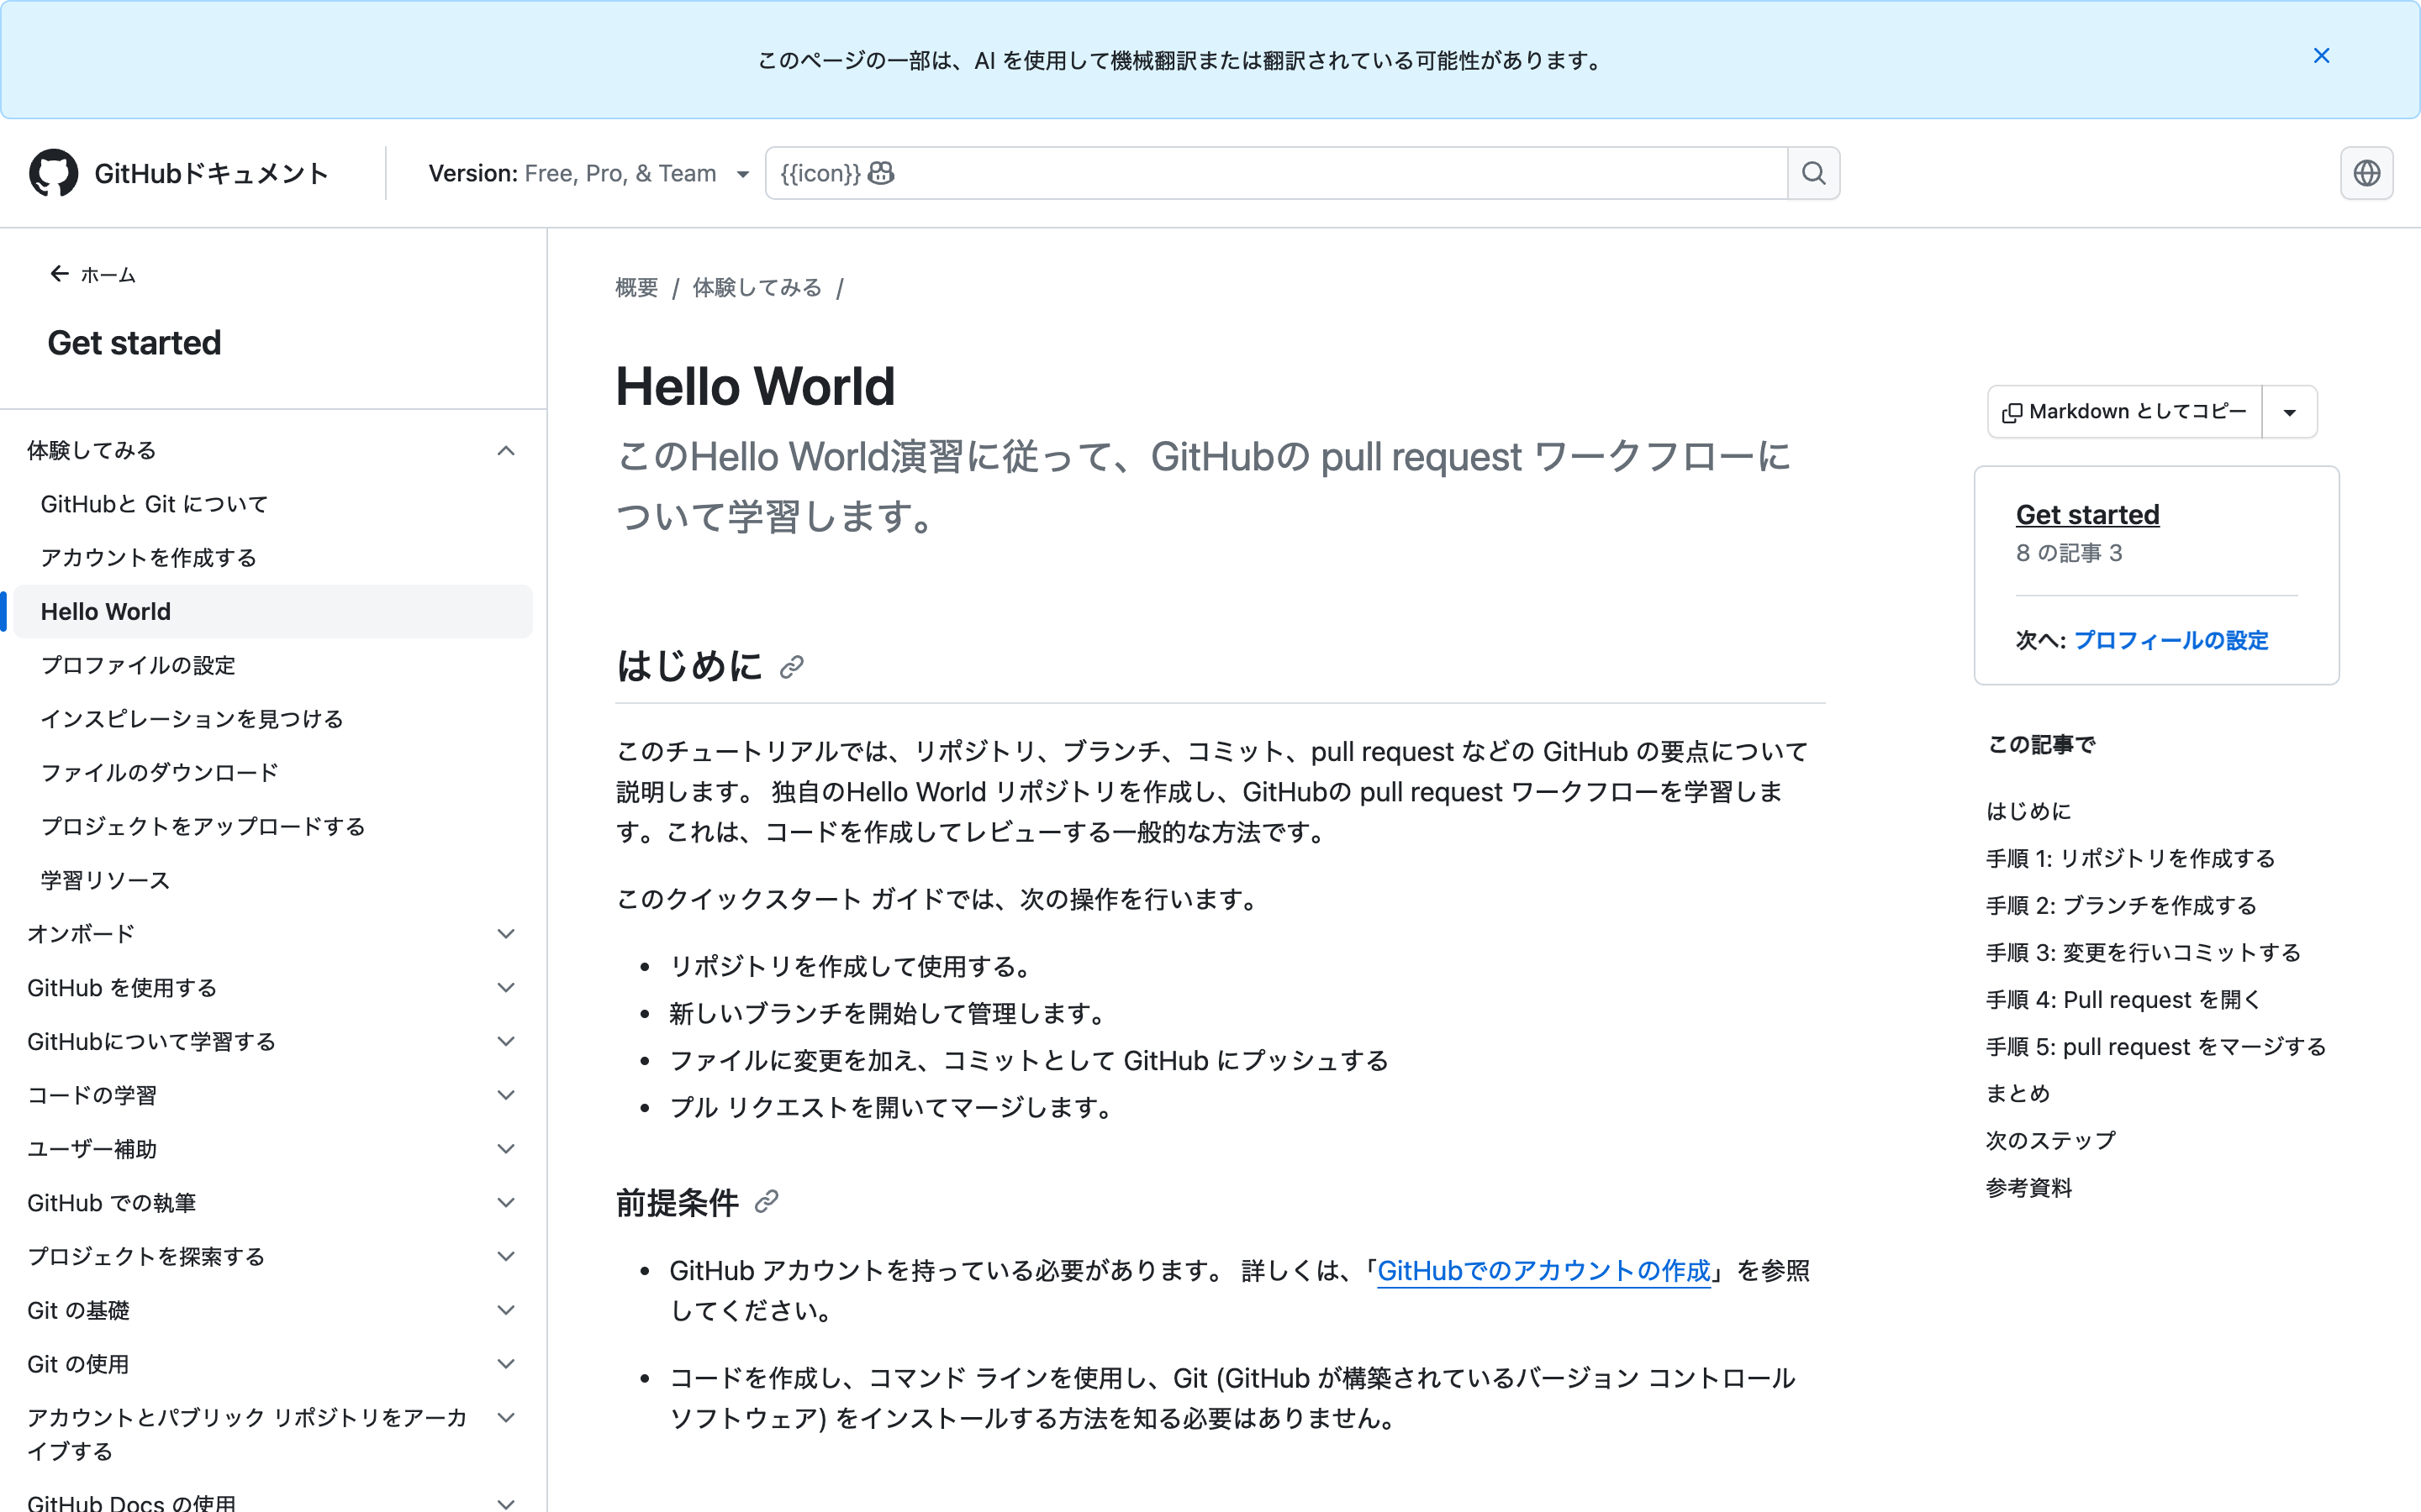Viewport: 2421px width, 1512px height.
Task: Jump to 次のステップ section
Action: [x=2049, y=1140]
